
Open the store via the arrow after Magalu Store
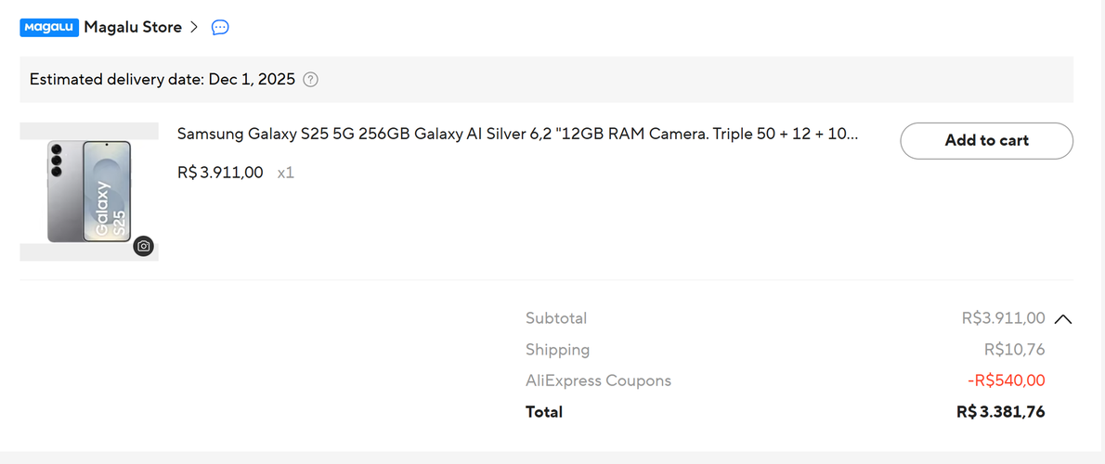click(x=195, y=28)
